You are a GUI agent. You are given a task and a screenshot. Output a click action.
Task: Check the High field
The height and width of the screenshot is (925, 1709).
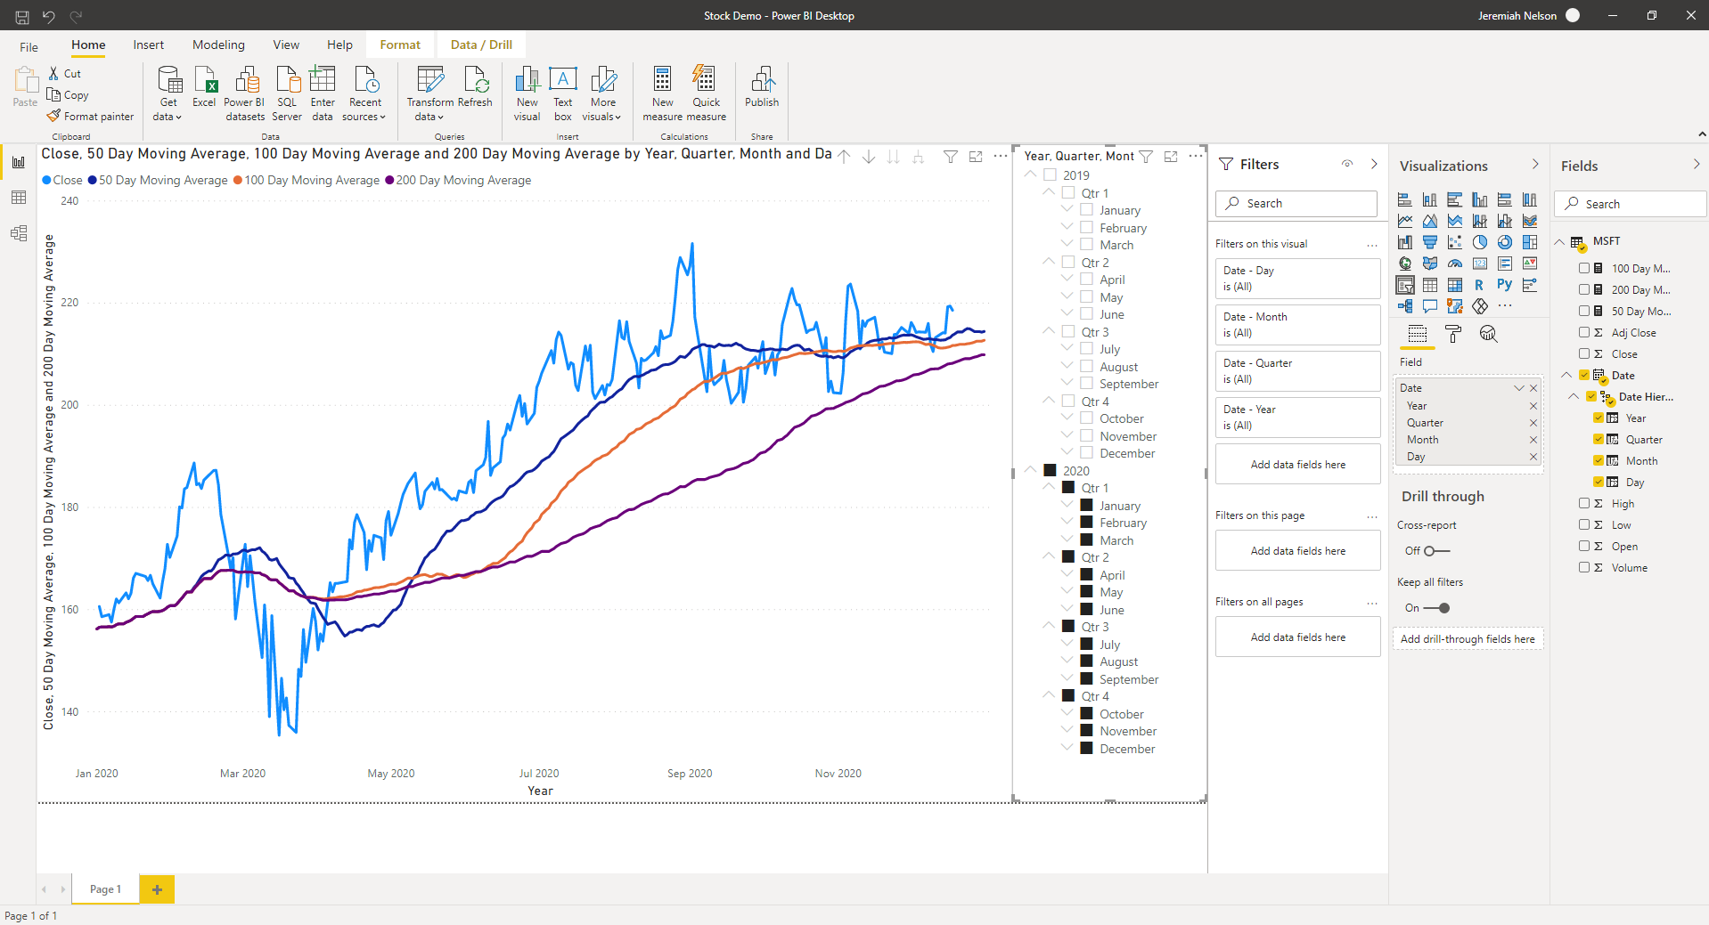coord(1584,503)
